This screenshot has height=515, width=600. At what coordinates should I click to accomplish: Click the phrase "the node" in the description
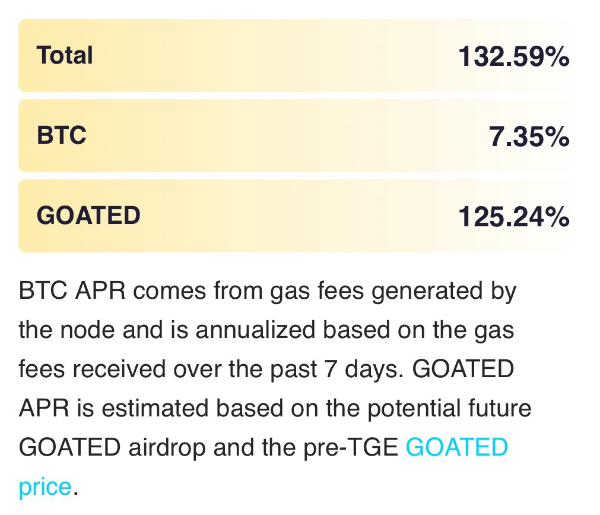[66, 330]
